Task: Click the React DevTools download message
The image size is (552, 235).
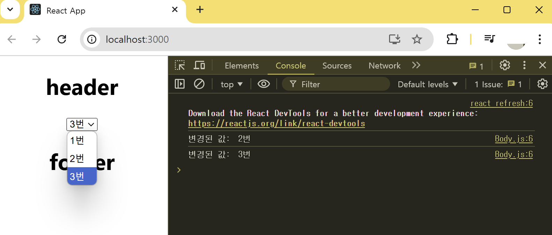Action: pos(333,113)
